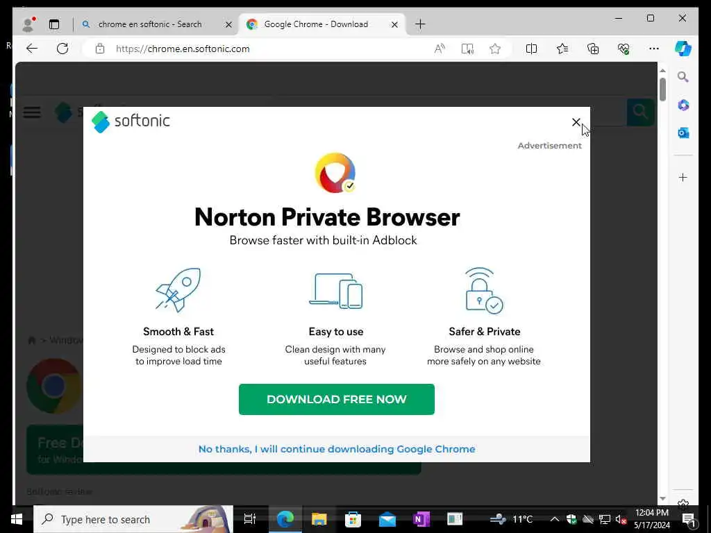Image resolution: width=711 pixels, height=533 pixels.
Task: Open Mail app from taskbar
Action: coord(387,519)
